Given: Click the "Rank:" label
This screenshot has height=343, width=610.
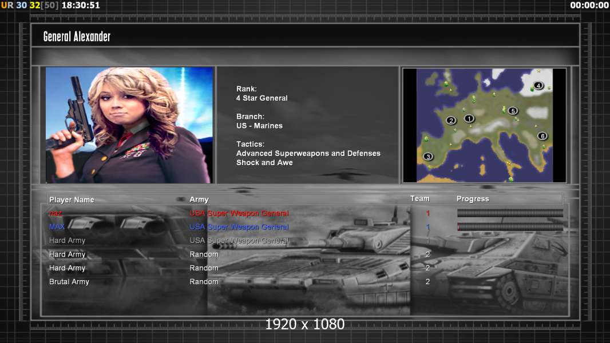Looking at the screenshot, I should 246,89.
